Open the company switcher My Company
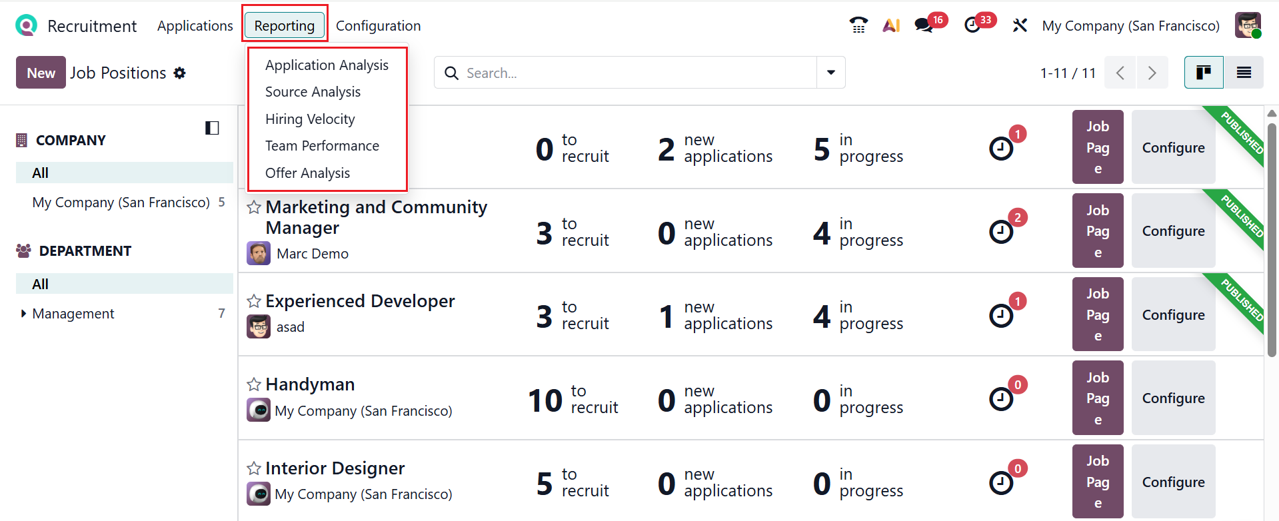Image resolution: width=1279 pixels, height=521 pixels. pyautogui.click(x=1130, y=25)
